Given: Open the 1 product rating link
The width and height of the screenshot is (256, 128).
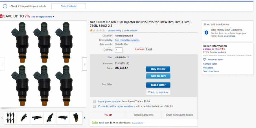Looking at the screenshot, I should pyautogui.click(x=113, y=30).
